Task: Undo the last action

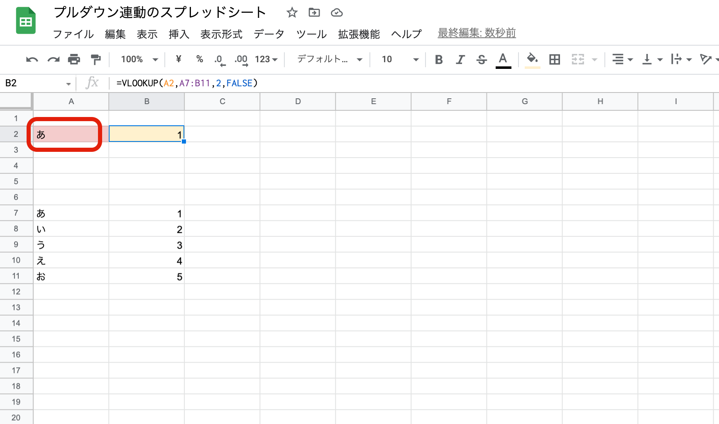Action: 32,60
